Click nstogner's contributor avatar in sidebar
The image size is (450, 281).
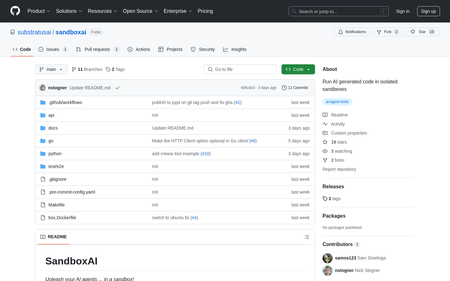pos(327,271)
